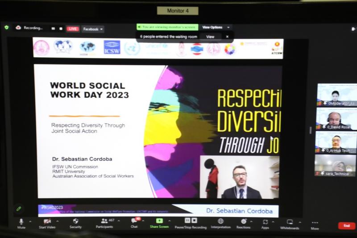Stop recording from bottom toolbar
This screenshot has height=238, width=357.
point(194,221)
